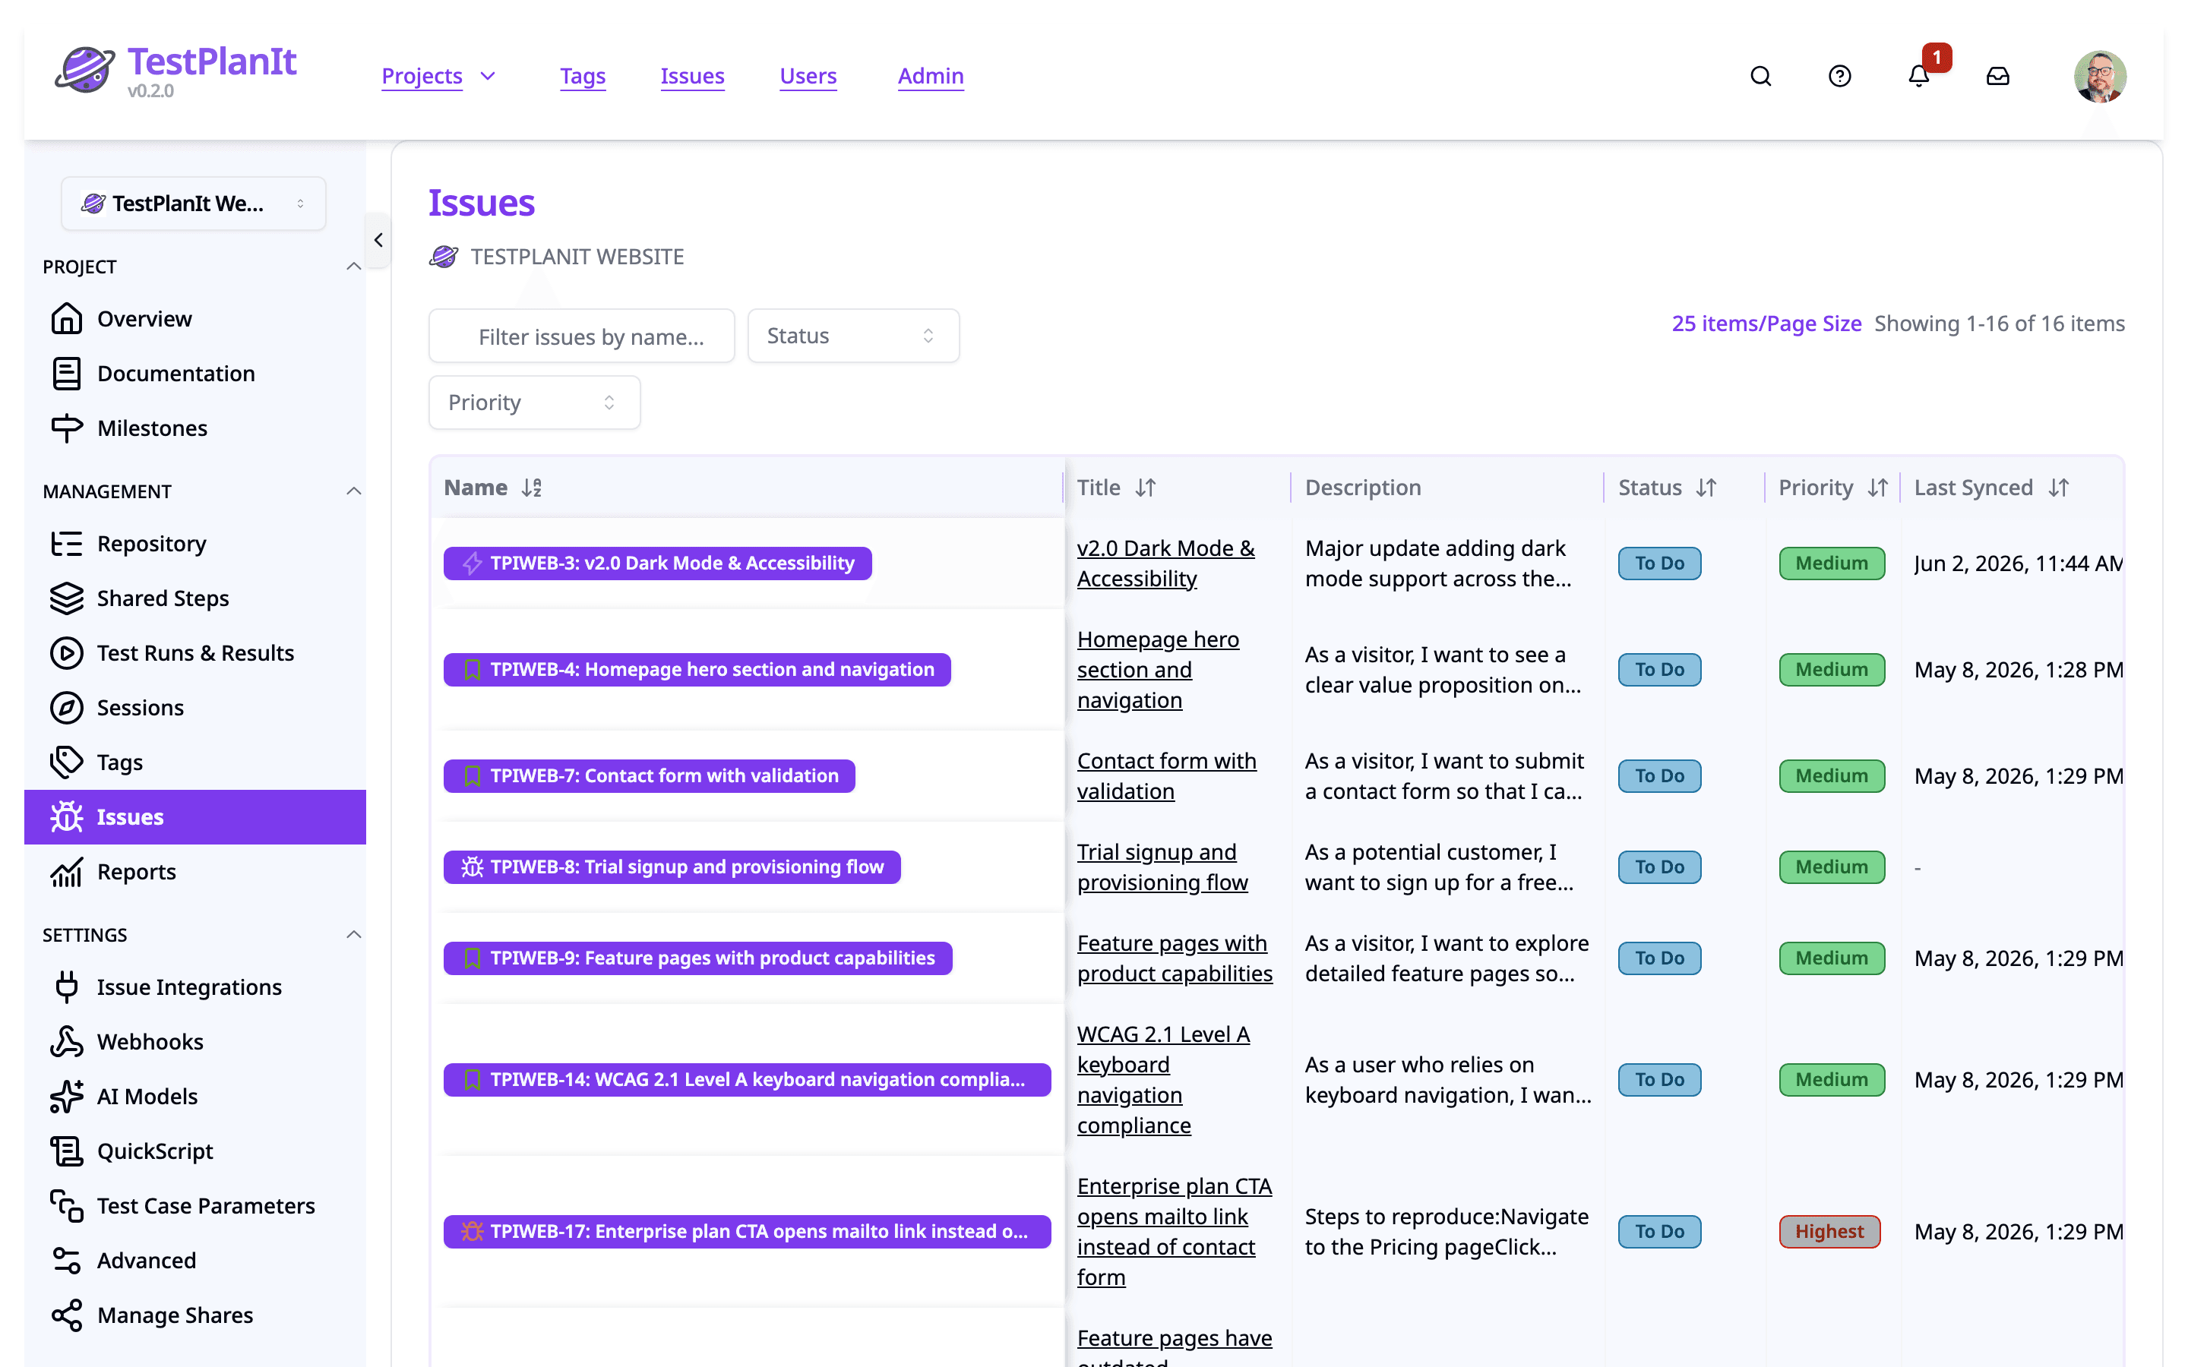
Task: Sort by the Last Synced column icon
Action: [2059, 488]
